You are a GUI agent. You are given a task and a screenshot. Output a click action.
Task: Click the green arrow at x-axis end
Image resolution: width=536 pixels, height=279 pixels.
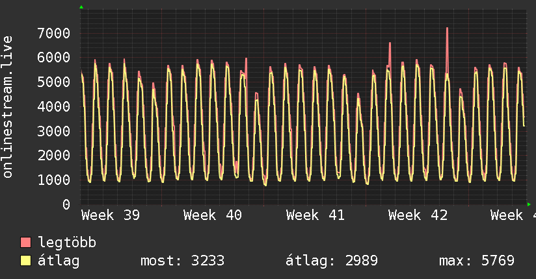coord(529,204)
